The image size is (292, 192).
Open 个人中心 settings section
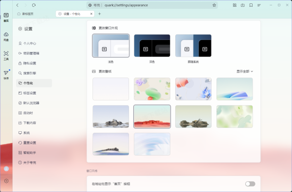34,44
